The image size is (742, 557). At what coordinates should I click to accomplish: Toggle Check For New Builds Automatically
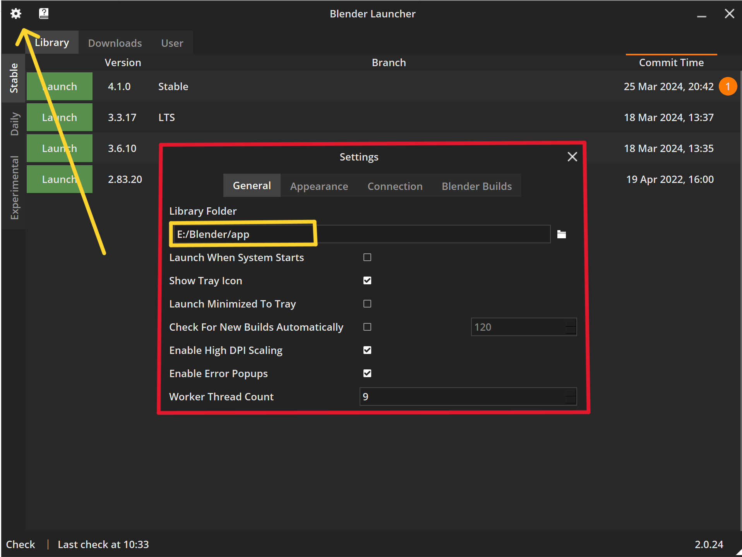point(367,327)
